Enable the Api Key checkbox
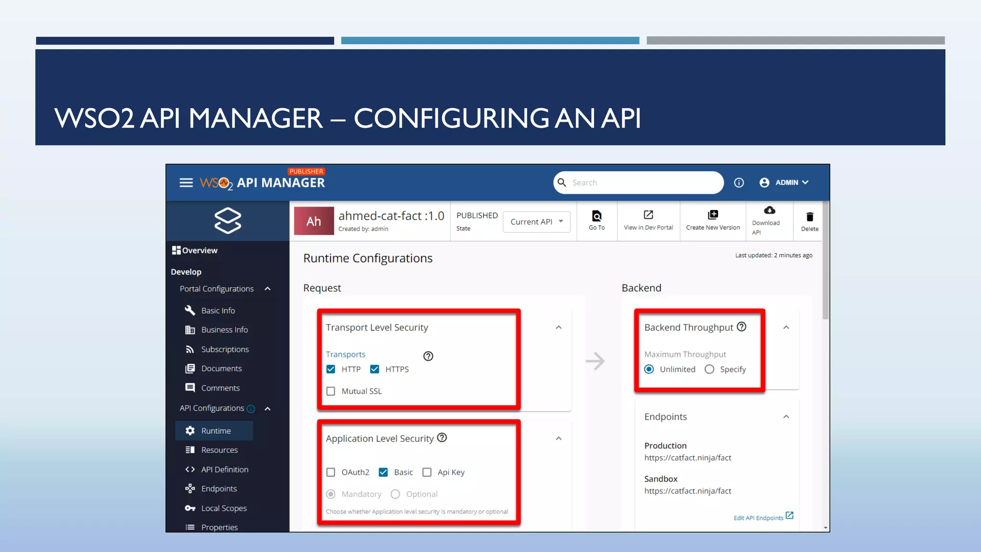 pos(427,472)
